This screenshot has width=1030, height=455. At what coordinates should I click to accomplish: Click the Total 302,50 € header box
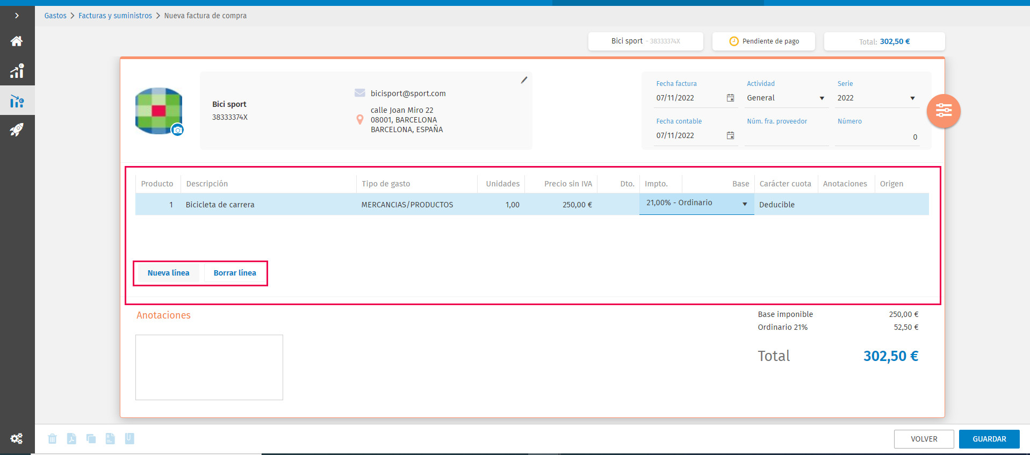tap(884, 41)
